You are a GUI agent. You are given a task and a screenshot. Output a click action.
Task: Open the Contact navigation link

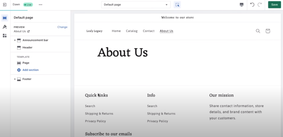(149, 31)
